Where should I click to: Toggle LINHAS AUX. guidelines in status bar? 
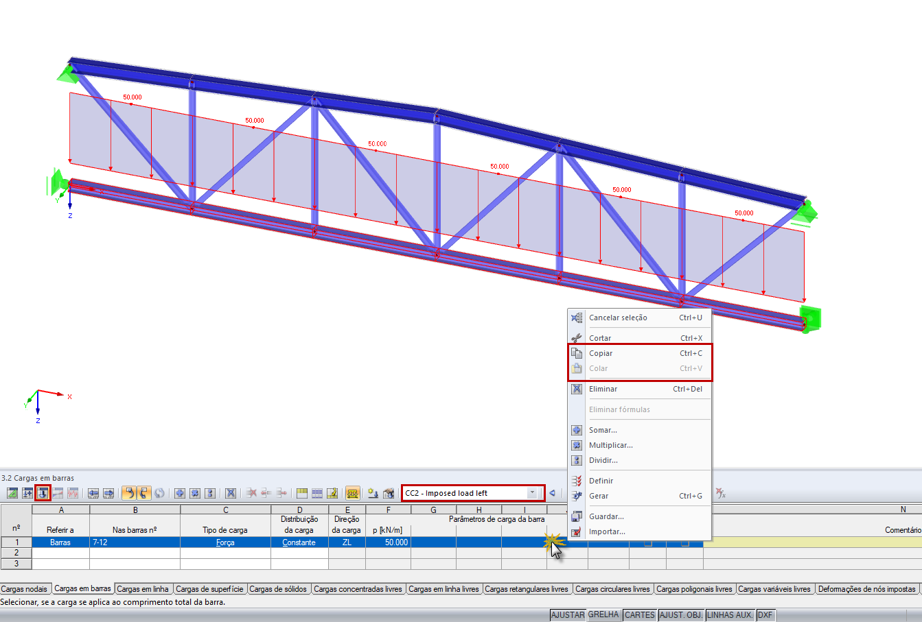[730, 615]
